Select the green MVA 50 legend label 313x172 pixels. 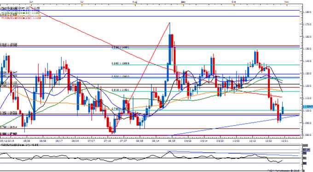click(21, 12)
